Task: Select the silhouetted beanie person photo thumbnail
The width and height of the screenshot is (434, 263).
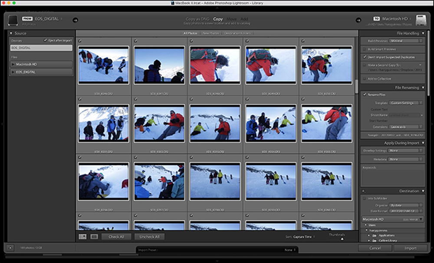Action: pyautogui.click(x=159, y=65)
